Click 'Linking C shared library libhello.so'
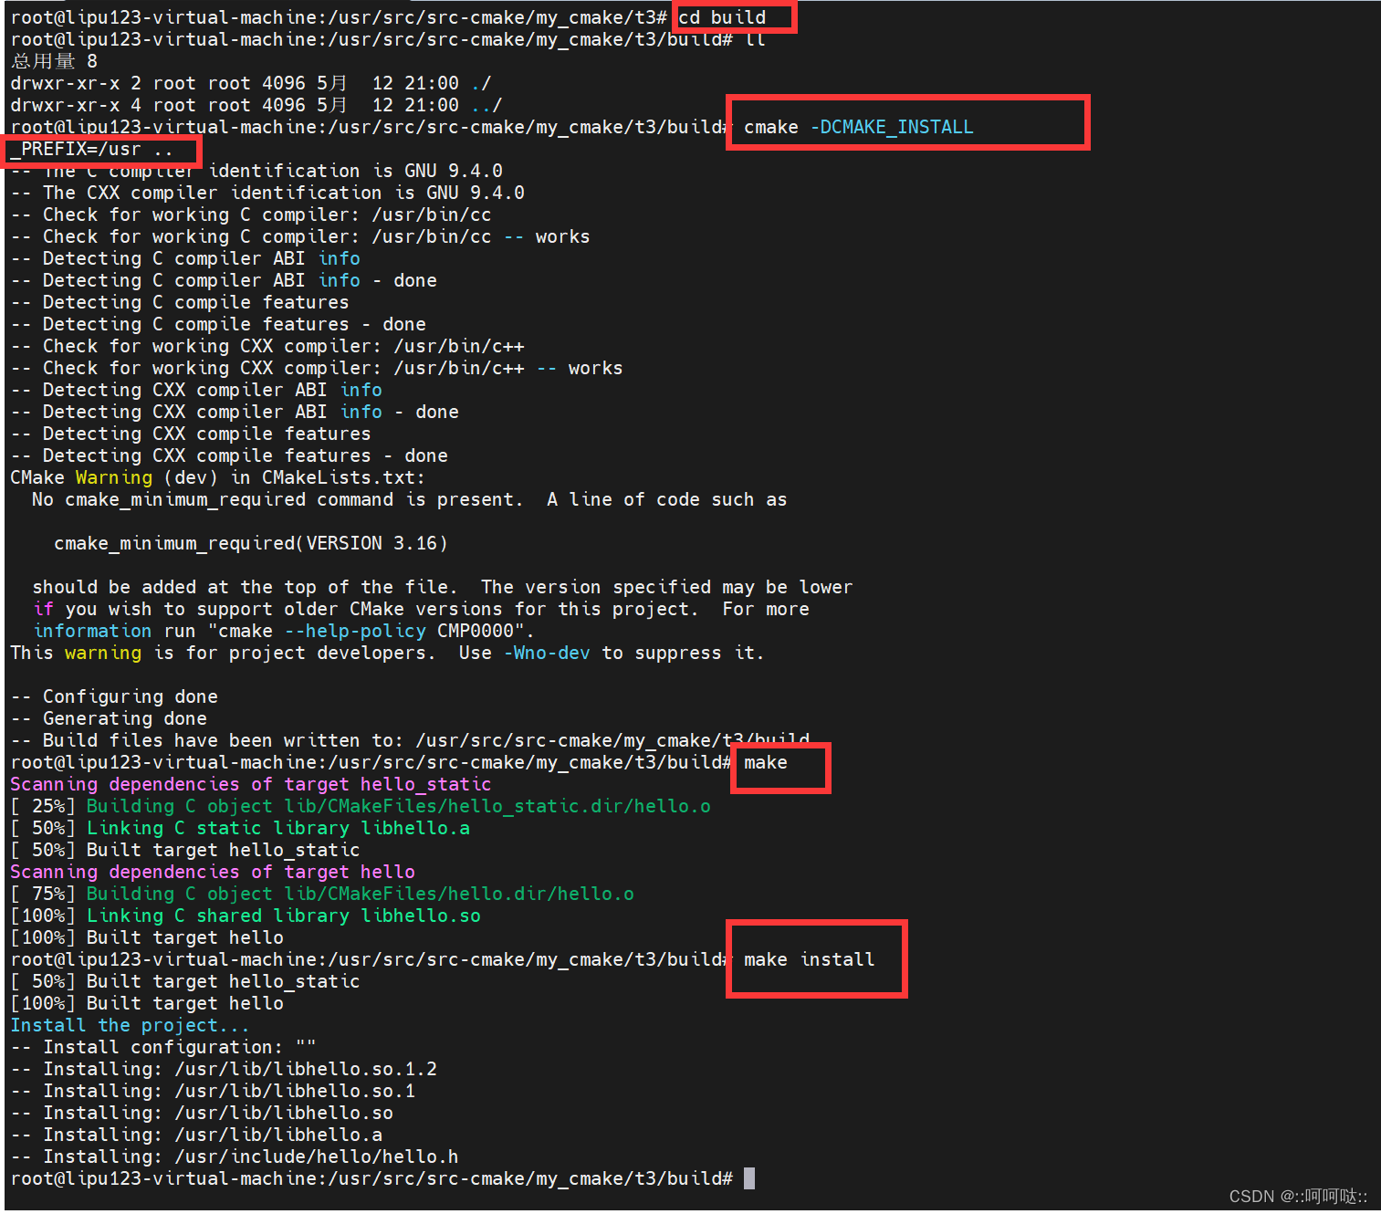 284,916
